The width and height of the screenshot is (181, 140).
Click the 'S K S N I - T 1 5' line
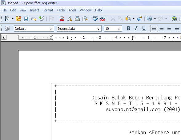tap(119, 103)
